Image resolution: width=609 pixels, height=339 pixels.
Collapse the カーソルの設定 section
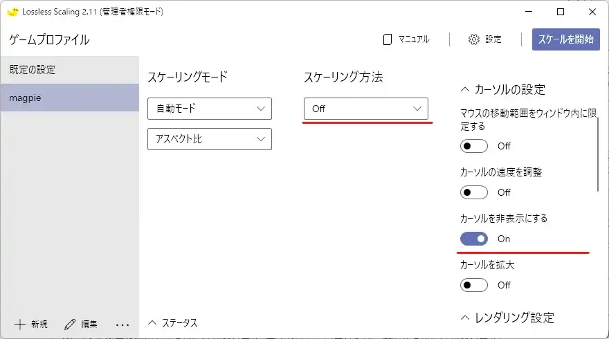click(x=465, y=89)
